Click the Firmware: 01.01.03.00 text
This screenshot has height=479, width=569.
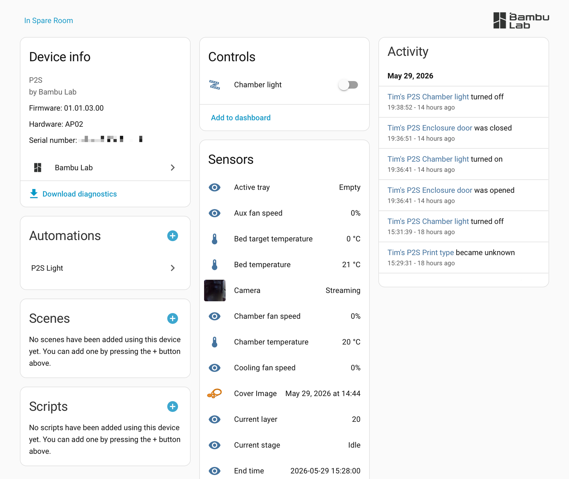[66, 108]
